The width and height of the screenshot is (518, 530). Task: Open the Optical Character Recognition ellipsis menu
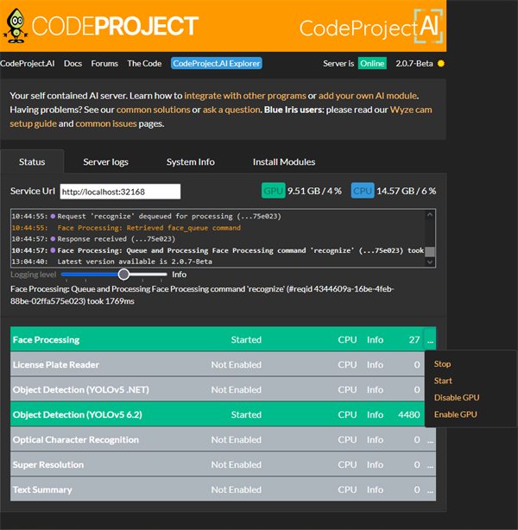(x=430, y=439)
